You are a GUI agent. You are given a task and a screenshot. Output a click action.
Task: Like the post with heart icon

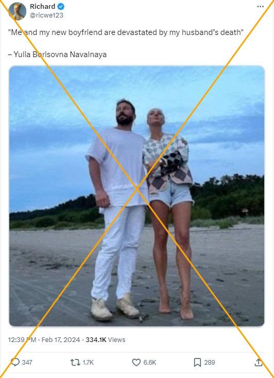click(x=136, y=363)
